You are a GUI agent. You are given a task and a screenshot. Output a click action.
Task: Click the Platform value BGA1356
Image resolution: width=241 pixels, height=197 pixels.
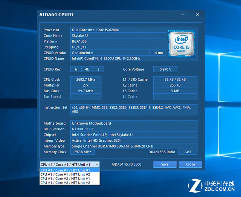click(118, 41)
